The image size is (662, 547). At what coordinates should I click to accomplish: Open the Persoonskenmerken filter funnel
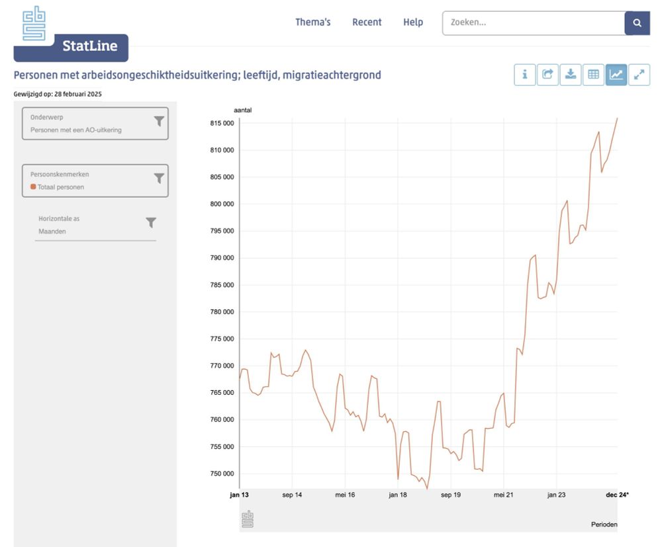159,179
